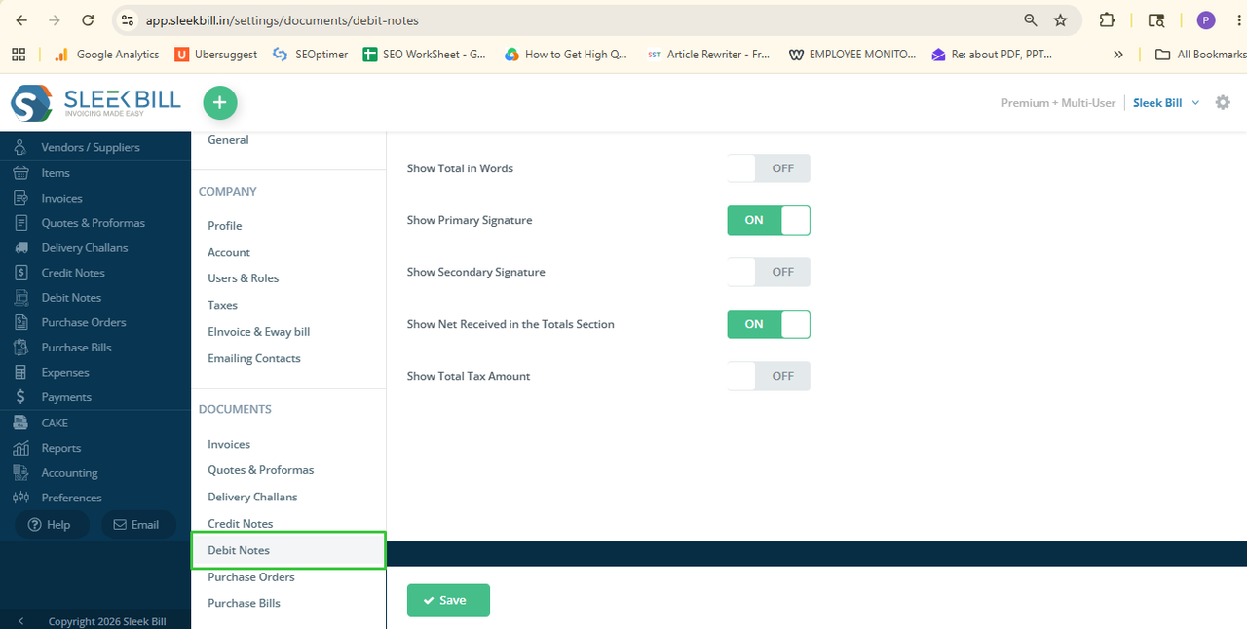Bookmark this page with the star icon

(1061, 19)
